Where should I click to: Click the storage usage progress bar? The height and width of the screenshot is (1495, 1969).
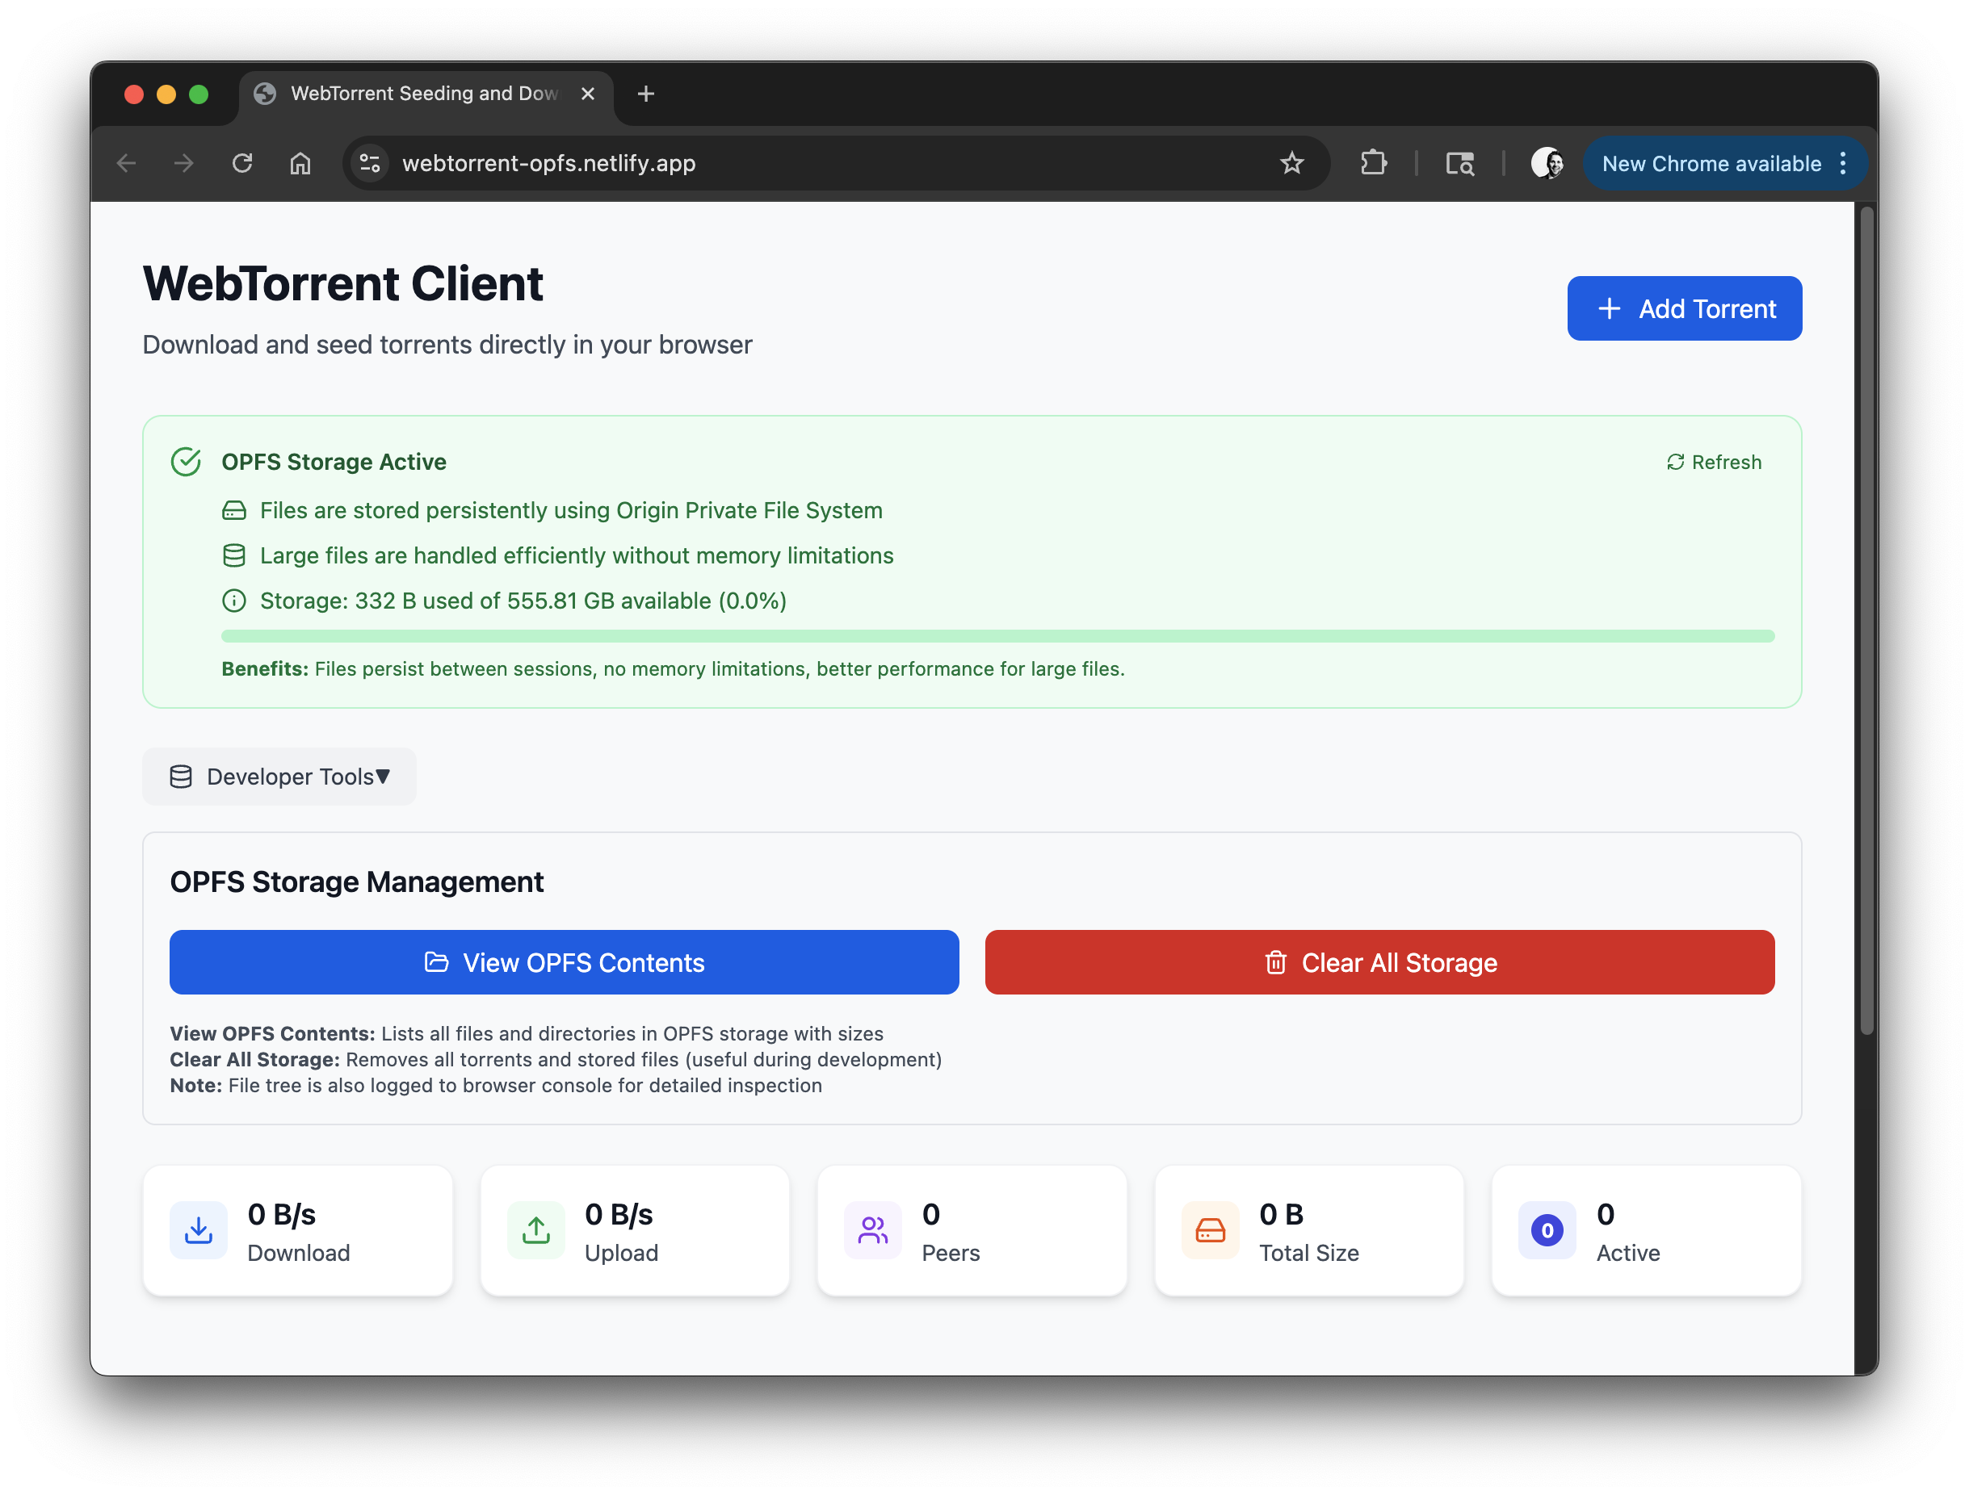997,636
